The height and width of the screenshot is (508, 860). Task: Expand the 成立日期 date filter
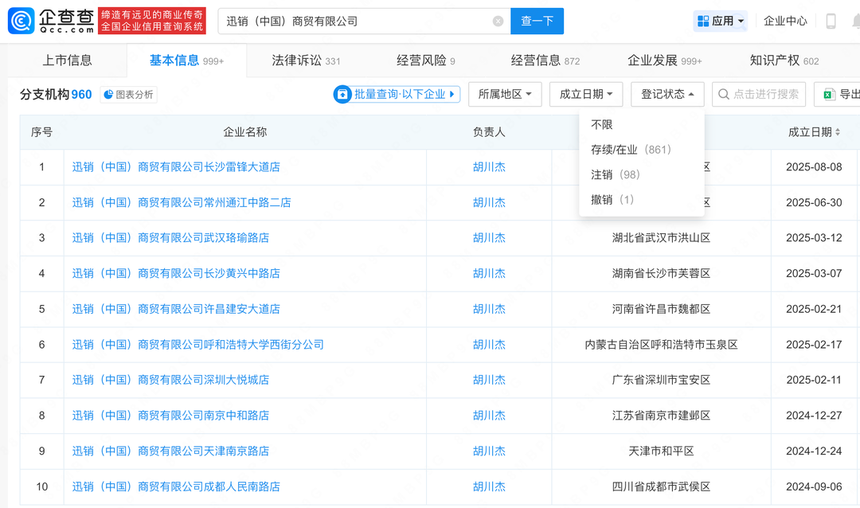point(585,94)
